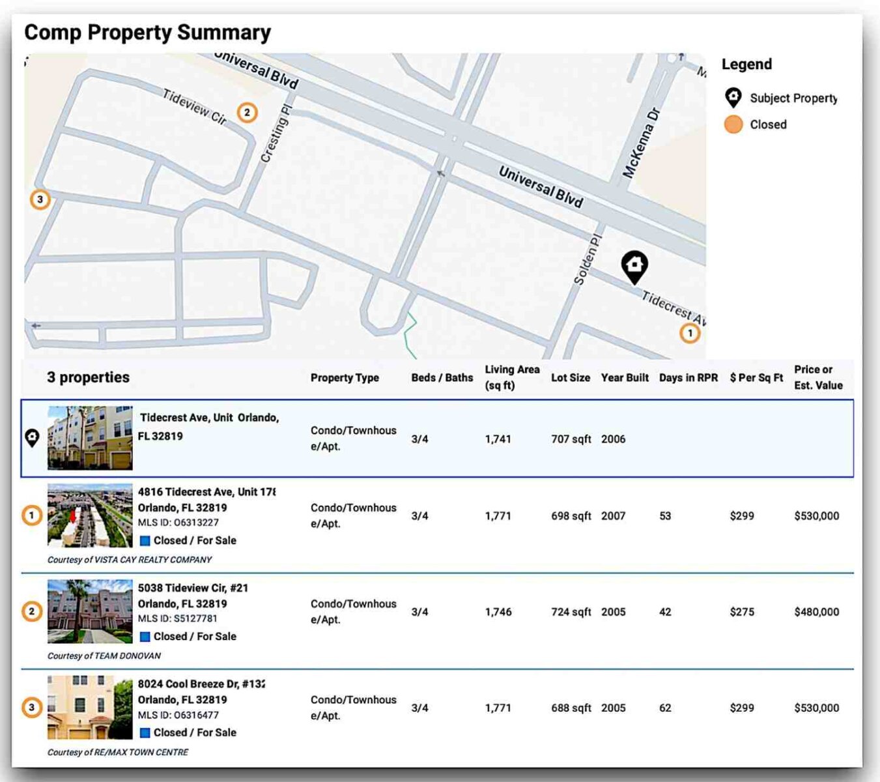Click the 8024 Cool Breeze Dr address link
Viewport: 880px width, 782px height.
point(201,684)
